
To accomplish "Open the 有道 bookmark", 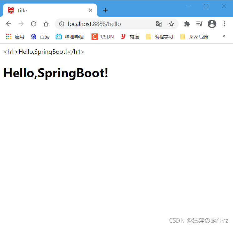I will point(130,37).
